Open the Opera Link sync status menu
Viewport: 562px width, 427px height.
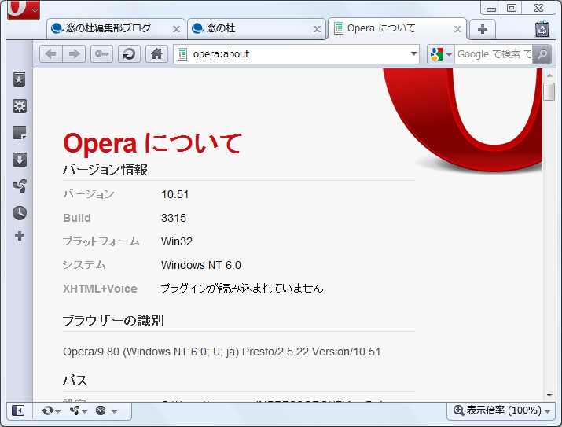[50, 410]
